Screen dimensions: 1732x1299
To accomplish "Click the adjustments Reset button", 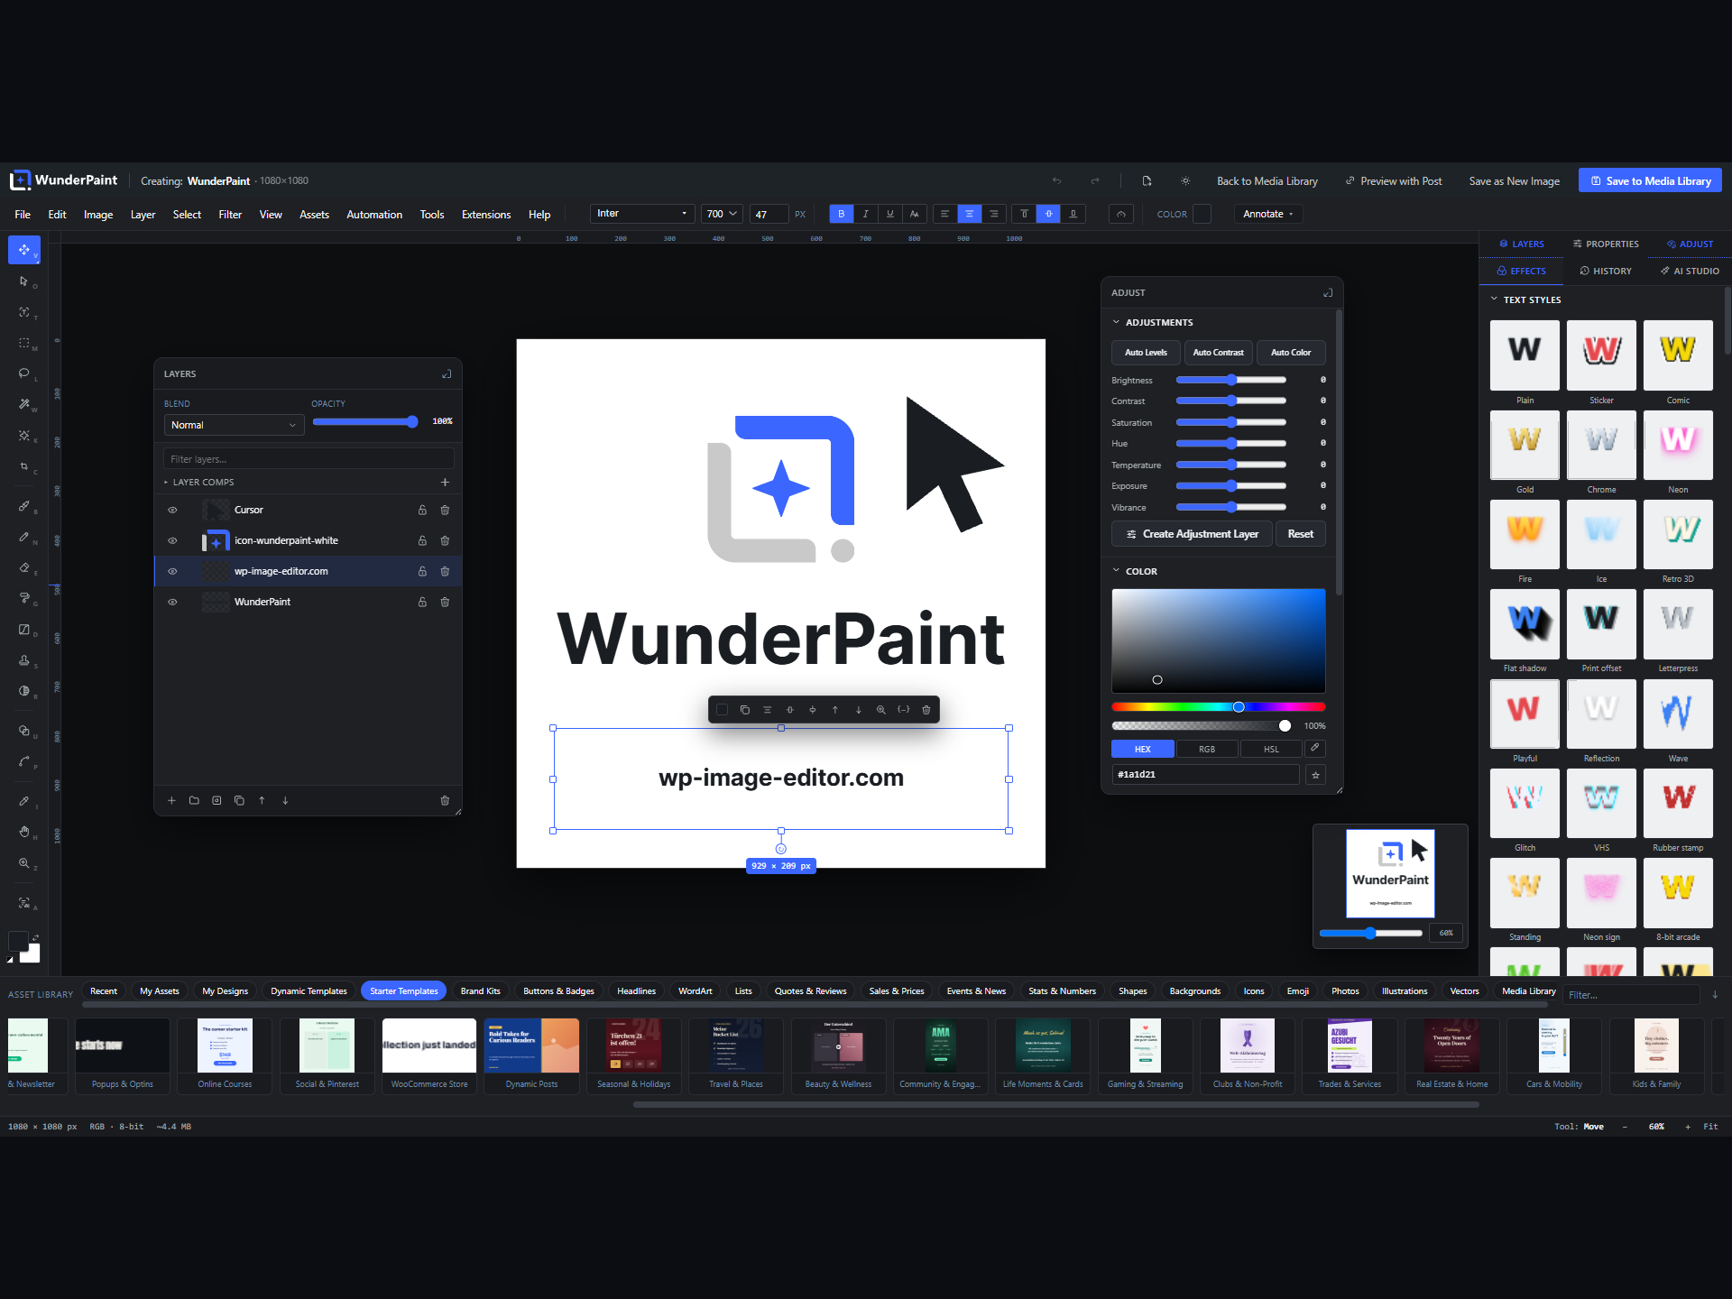I will click(1300, 534).
